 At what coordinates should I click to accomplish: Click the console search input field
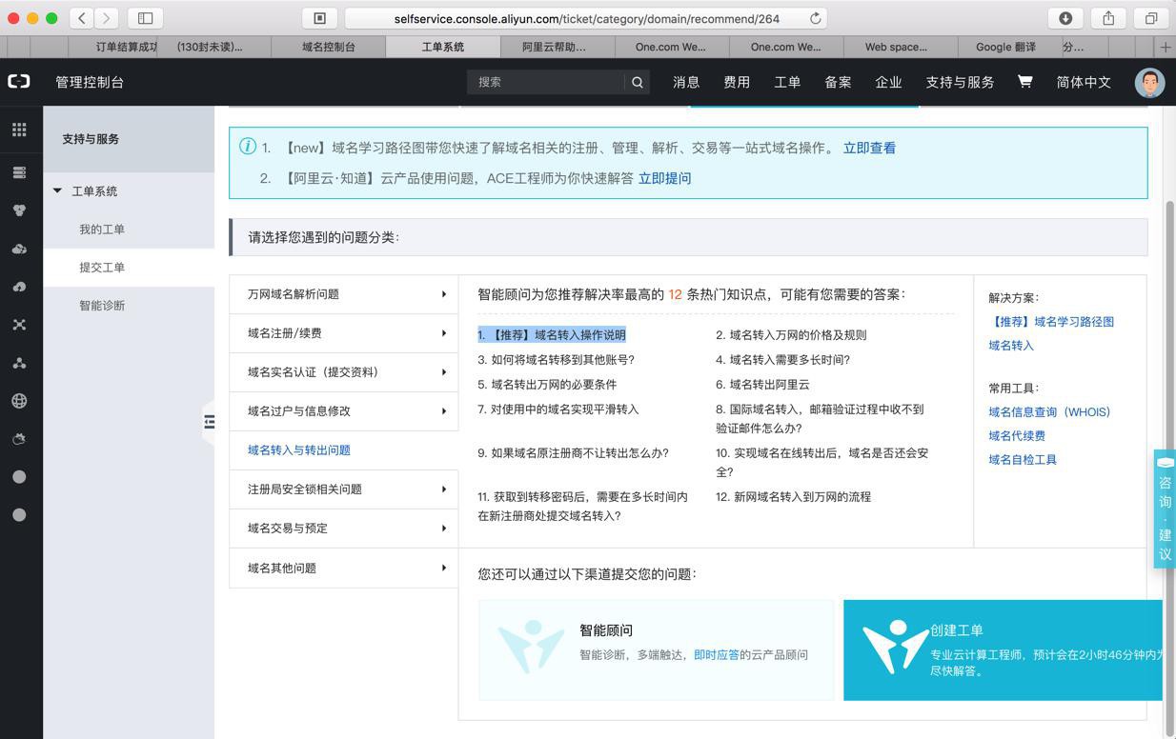click(544, 82)
